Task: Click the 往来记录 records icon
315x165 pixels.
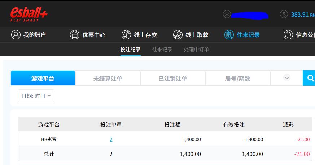Action: [229, 35]
